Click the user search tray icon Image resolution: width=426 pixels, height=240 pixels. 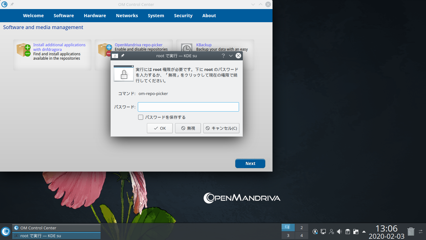(x=331, y=232)
